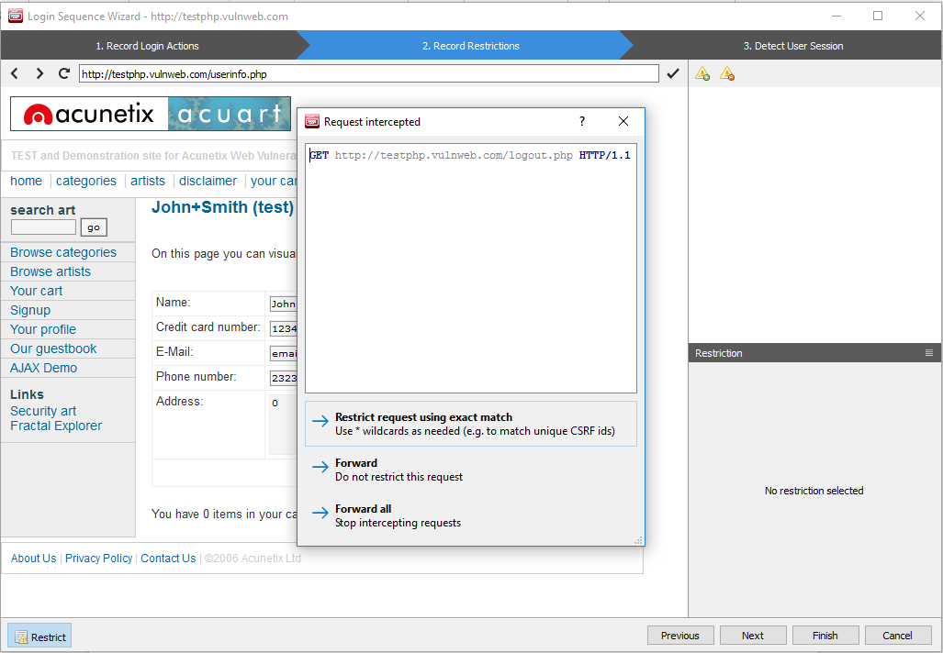The image size is (943, 653).
Task: Click the Finish button
Action: [x=825, y=636]
